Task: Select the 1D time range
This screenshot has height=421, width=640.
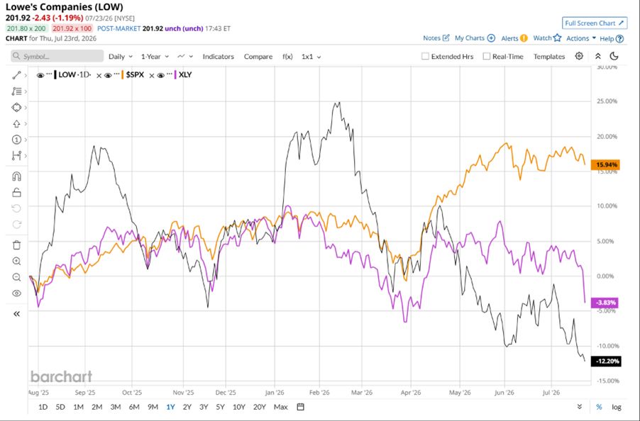Action: 43,407
